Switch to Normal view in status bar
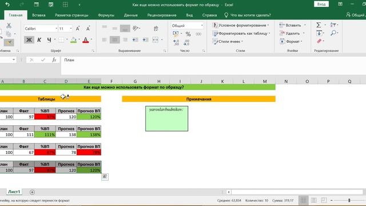 (304, 200)
